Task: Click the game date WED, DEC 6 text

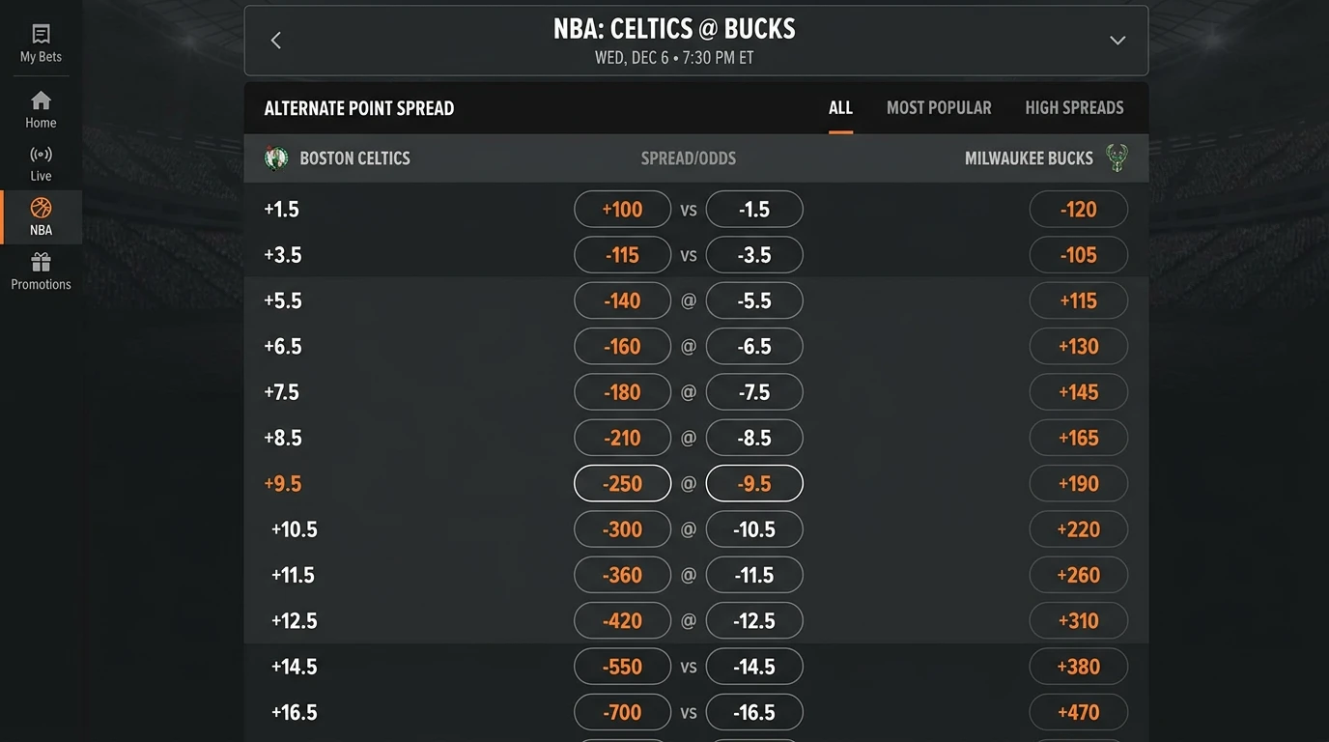Action: coord(632,58)
